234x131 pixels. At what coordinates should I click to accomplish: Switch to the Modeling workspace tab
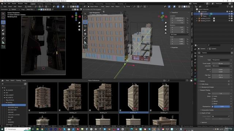(x=40, y=4)
